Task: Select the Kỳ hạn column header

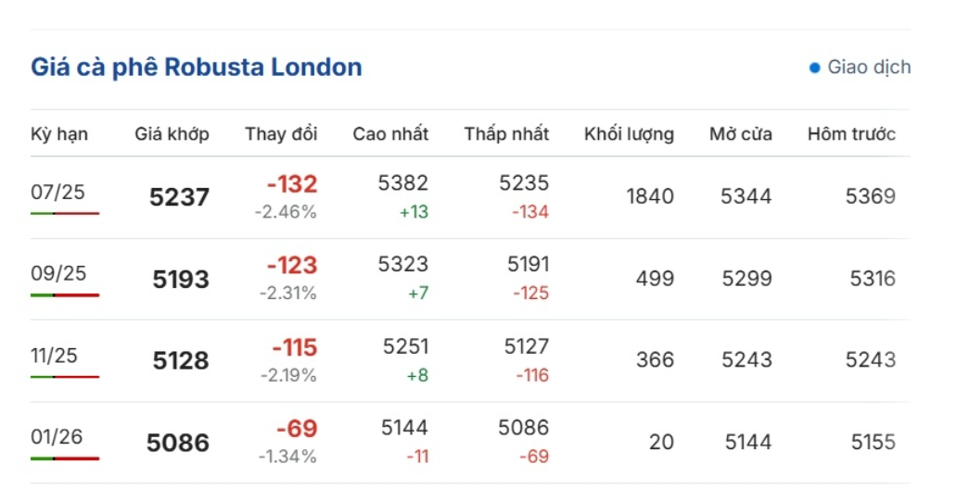Action: tap(59, 133)
